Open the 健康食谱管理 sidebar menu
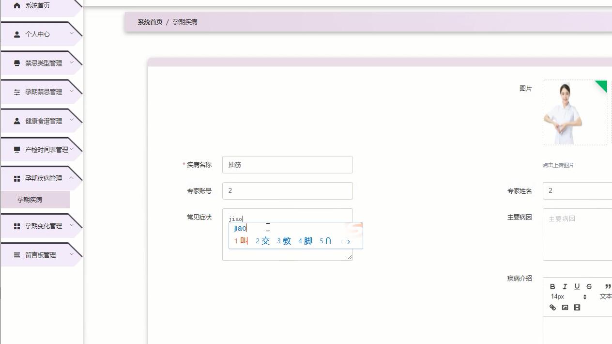 tap(41, 121)
